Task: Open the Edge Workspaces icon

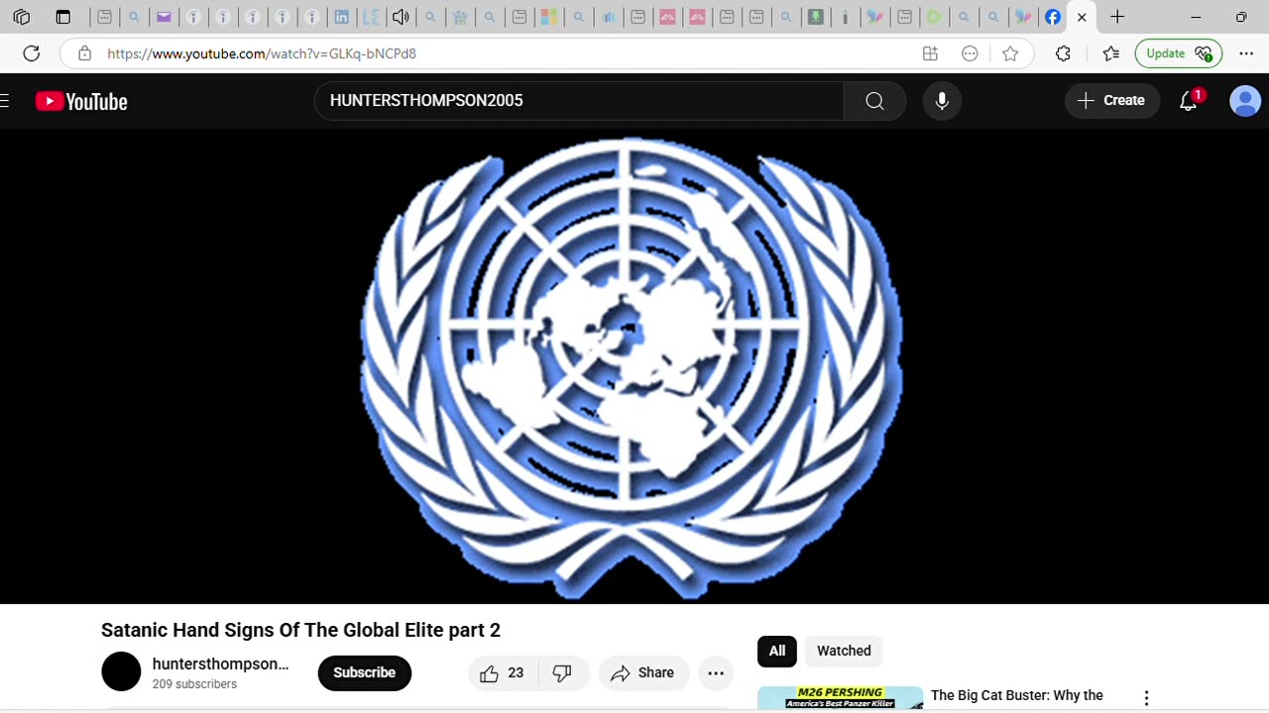Action: pyautogui.click(x=21, y=17)
